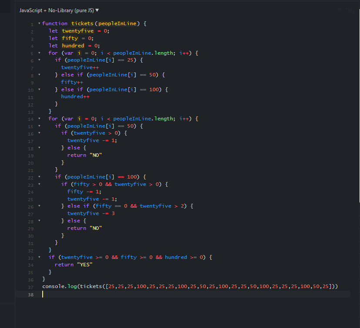Click 'console.log' on line 37
360x328 pixels.
[60, 286]
